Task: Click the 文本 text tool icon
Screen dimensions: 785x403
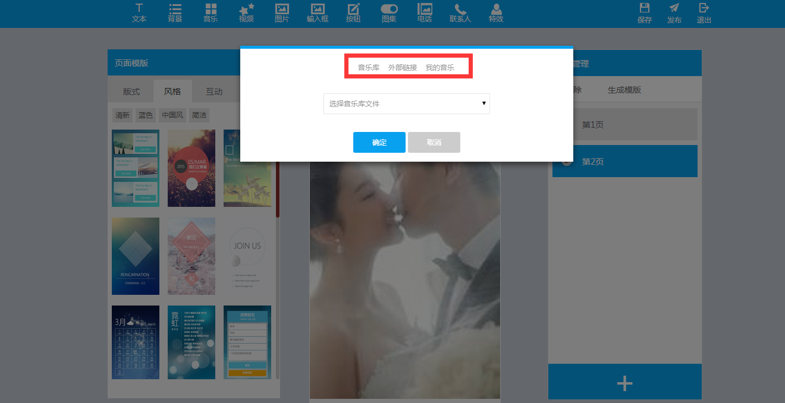Action: pos(139,12)
